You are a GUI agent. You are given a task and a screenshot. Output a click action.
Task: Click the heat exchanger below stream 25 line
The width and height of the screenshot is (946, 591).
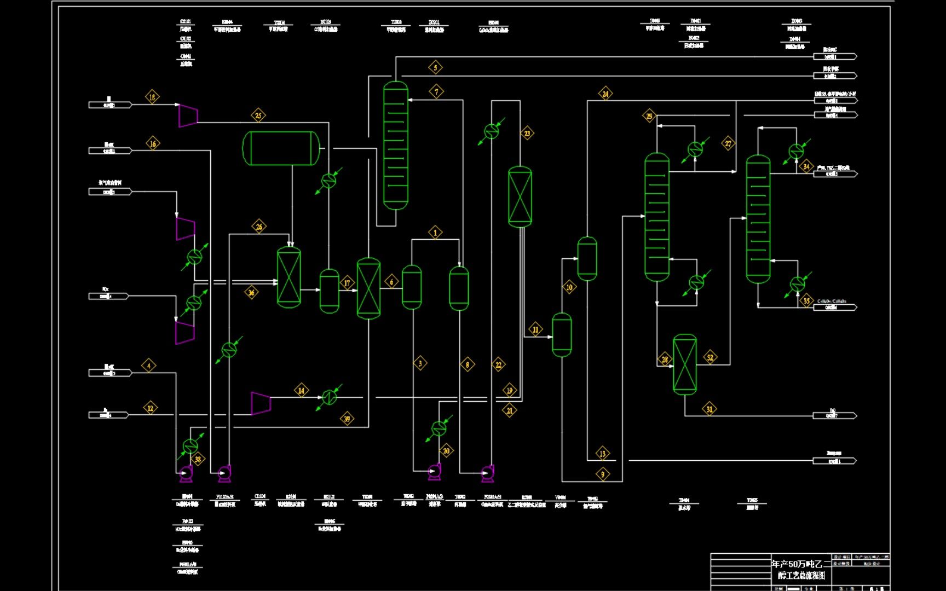coord(328,181)
